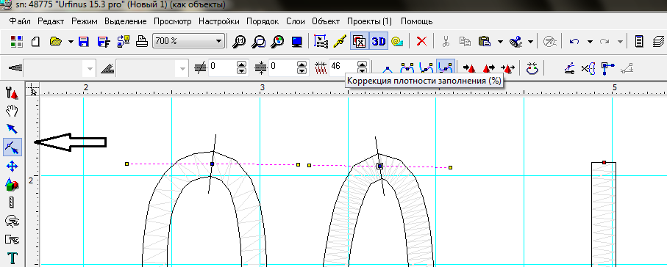Open the Файл menu
The image size is (667, 267).
point(20,21)
